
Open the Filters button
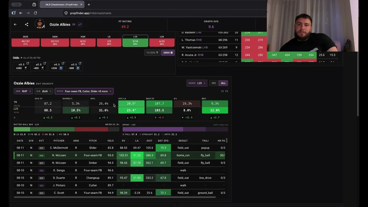tap(152, 53)
